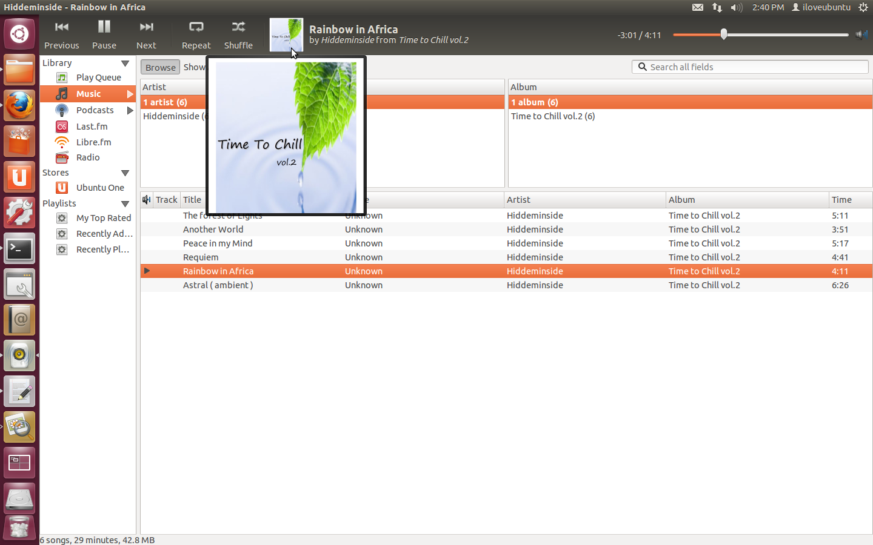Select Music in the library sidebar
This screenshot has height=545, width=873.
(89, 94)
